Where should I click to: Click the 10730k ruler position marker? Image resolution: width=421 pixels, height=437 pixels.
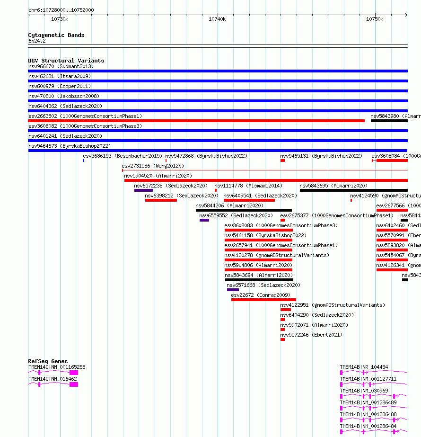(x=60, y=19)
